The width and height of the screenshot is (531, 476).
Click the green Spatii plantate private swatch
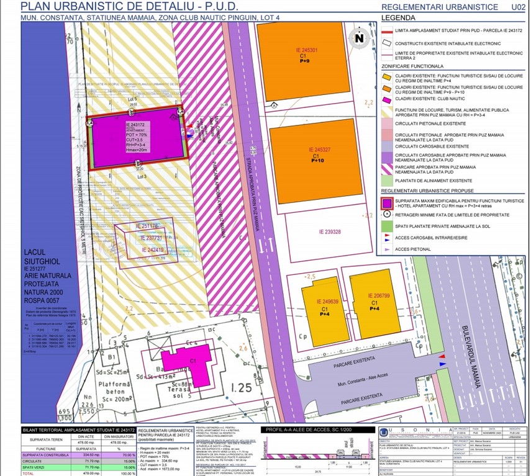pos(387,226)
